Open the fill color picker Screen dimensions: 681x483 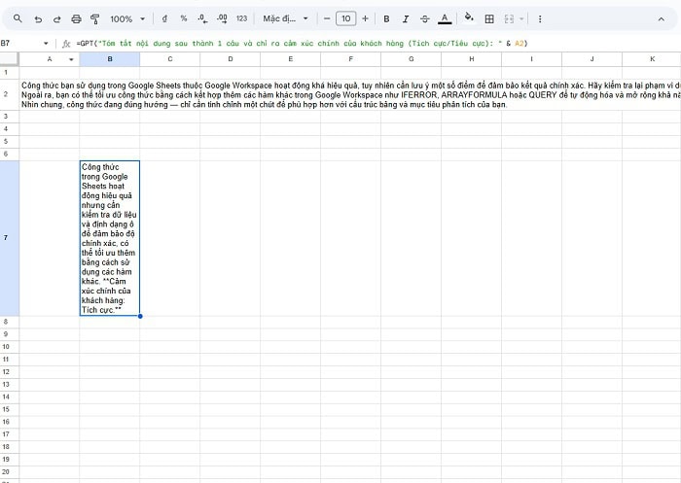(469, 18)
